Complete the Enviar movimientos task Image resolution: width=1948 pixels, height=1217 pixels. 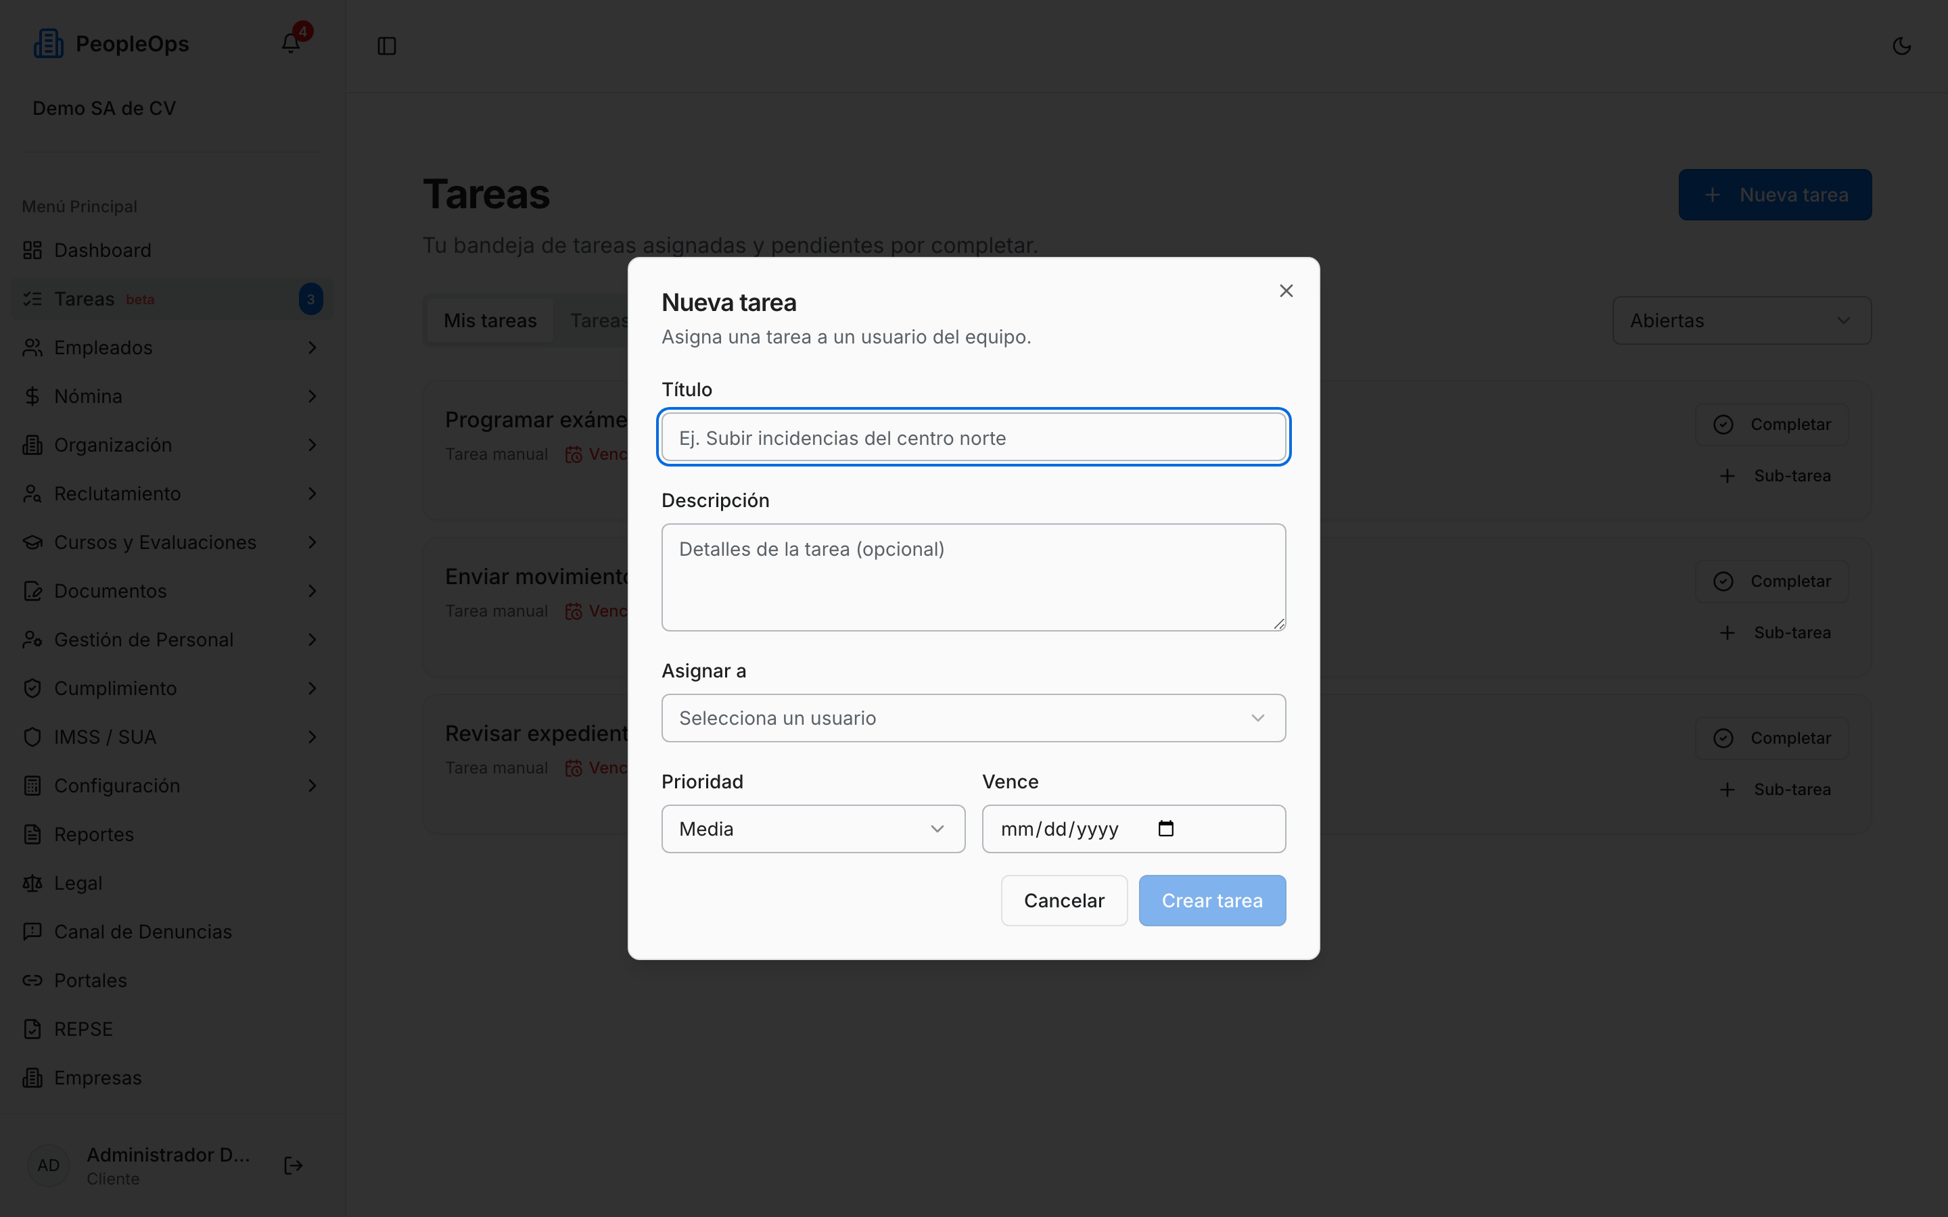point(1771,581)
